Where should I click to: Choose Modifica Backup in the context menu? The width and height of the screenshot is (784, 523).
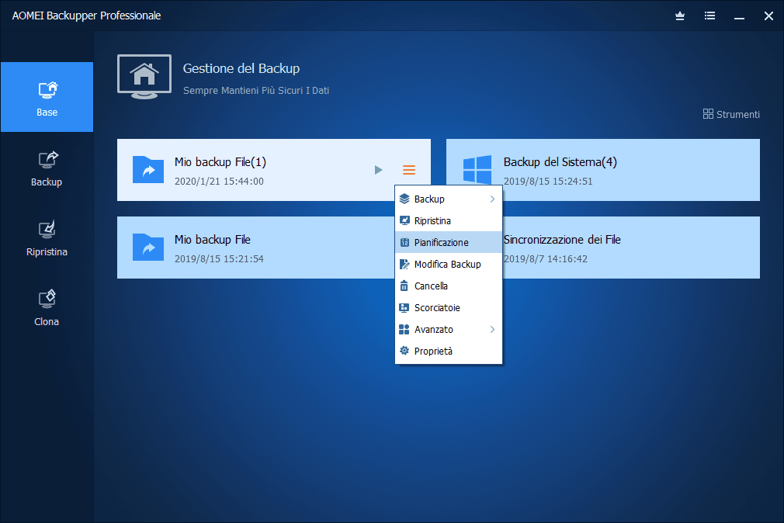pyautogui.click(x=449, y=264)
